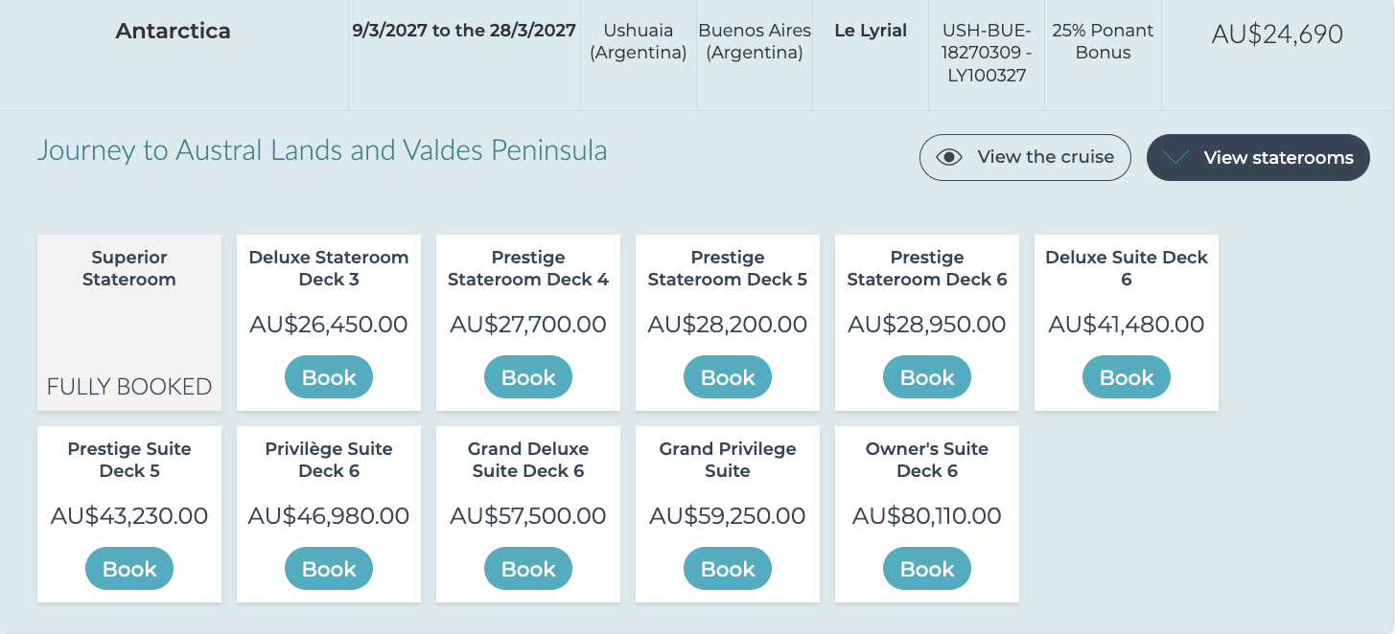Click the fully booked Superior Stateroom card
Image resolution: width=1396 pixels, height=634 pixels.
128,323
